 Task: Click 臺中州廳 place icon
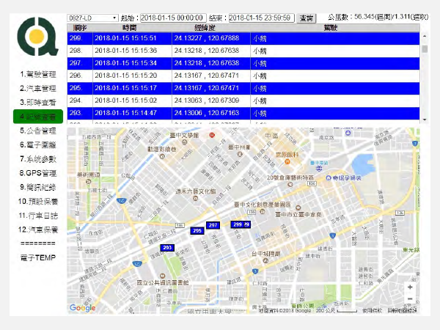pyautogui.click(x=239, y=154)
